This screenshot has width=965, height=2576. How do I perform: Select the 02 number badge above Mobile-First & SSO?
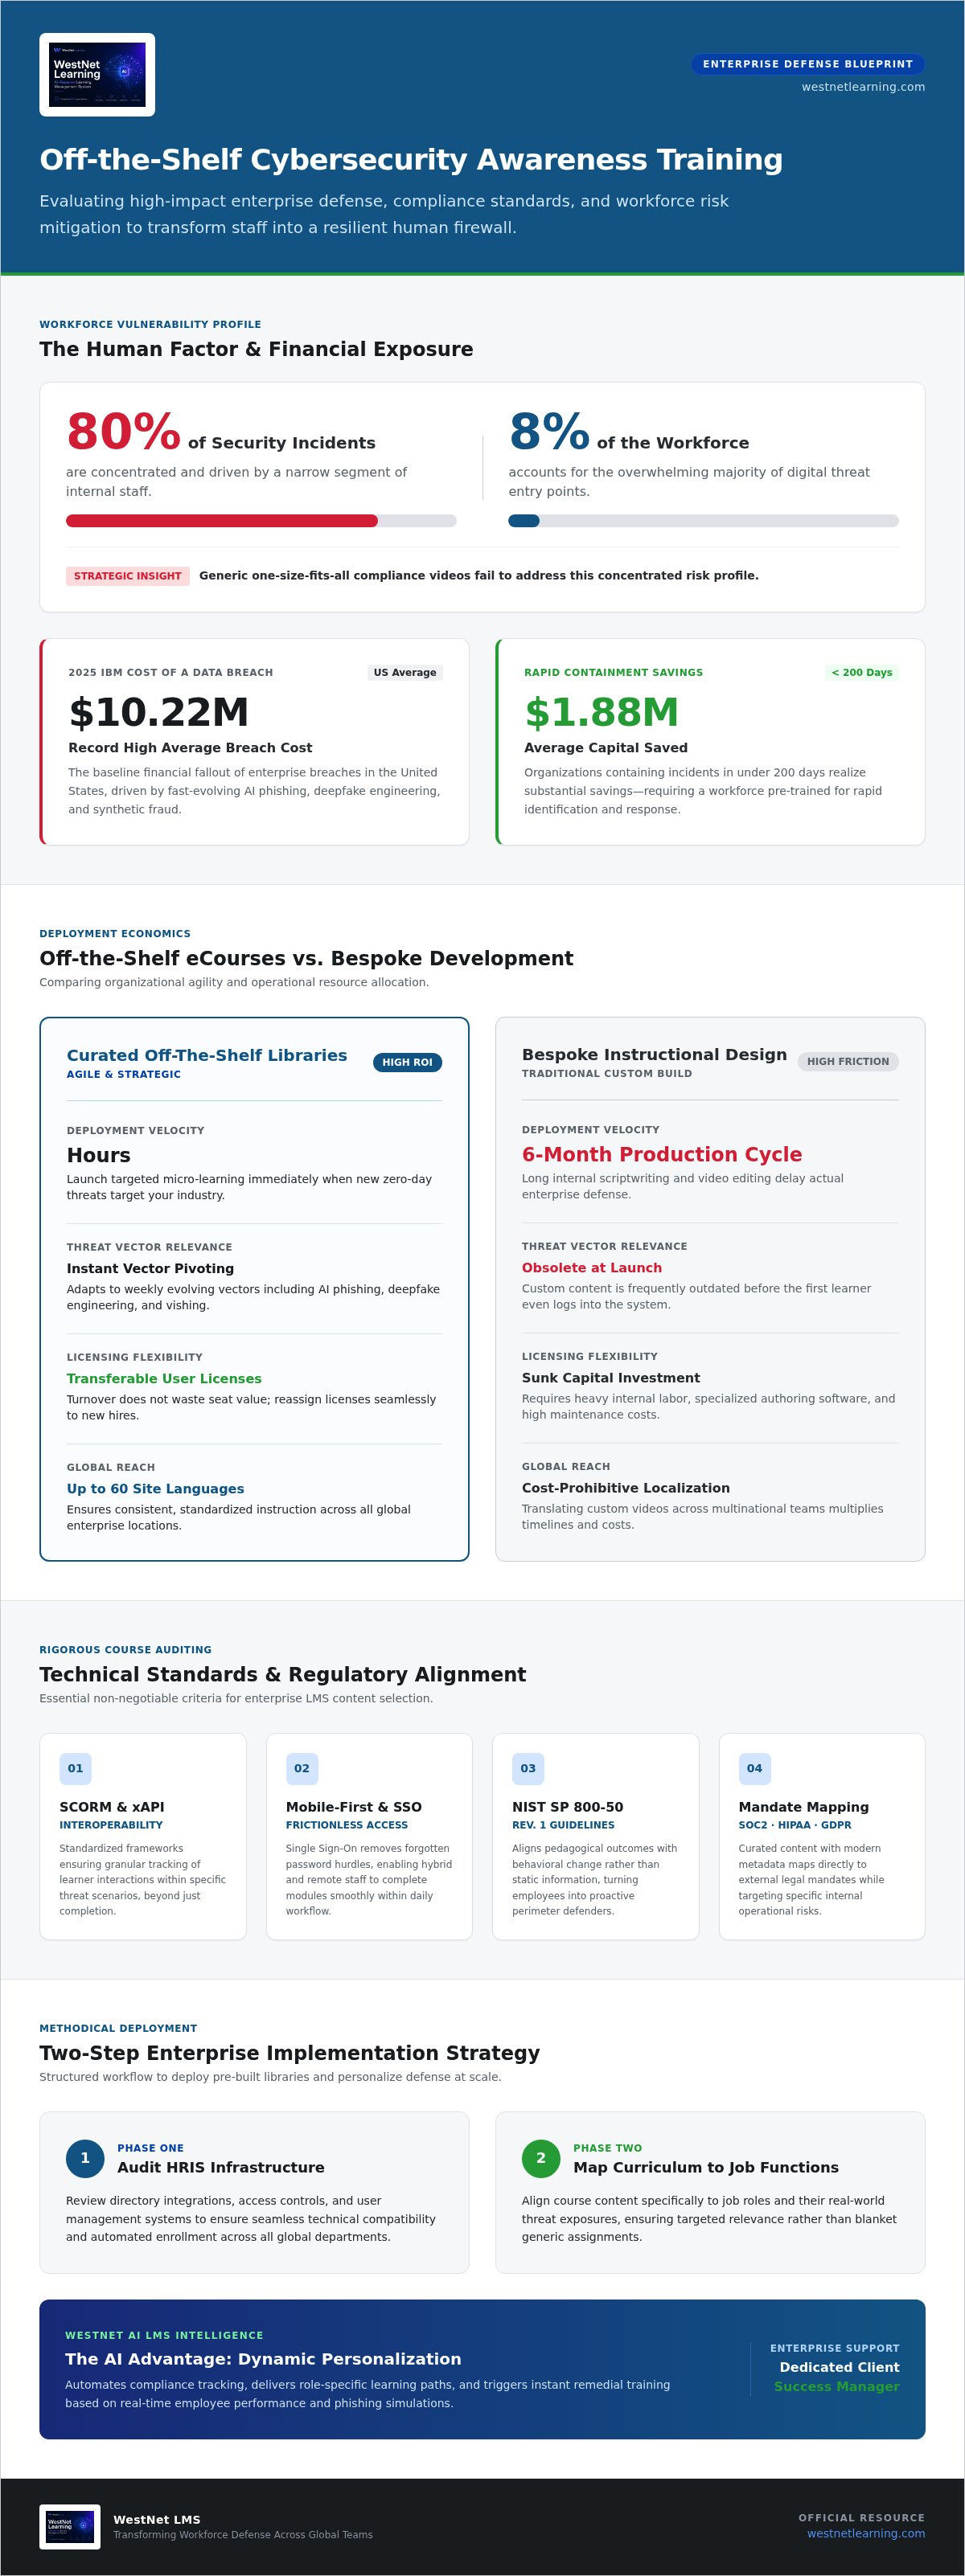[x=302, y=1768]
